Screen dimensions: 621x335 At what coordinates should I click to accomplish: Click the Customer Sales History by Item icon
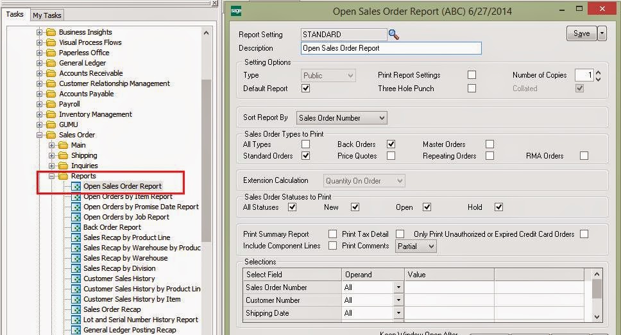(x=76, y=299)
